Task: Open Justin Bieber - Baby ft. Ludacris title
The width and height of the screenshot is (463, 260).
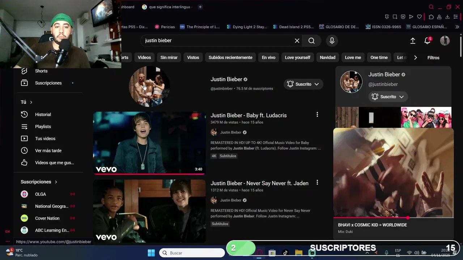Action: 249,115
